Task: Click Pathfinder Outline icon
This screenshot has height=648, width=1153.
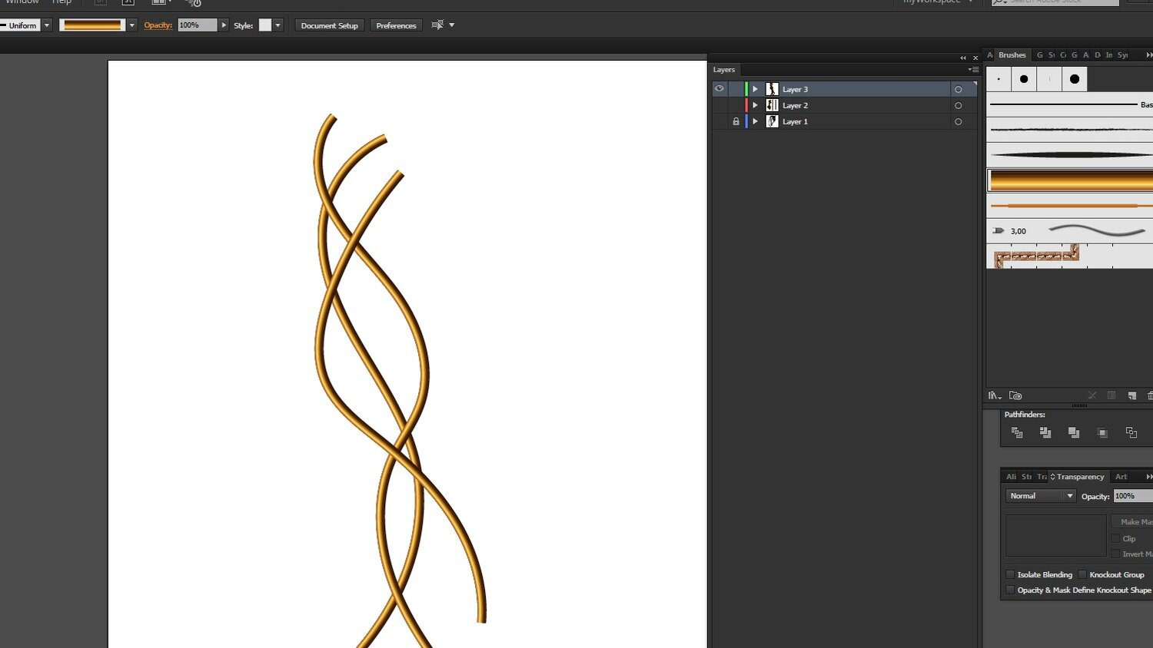Action: point(1131,433)
